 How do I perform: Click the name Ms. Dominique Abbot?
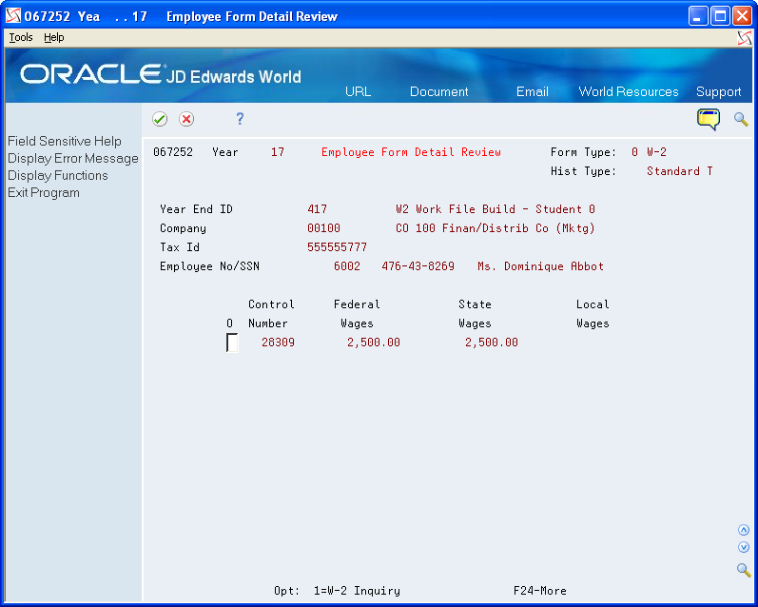(x=540, y=266)
